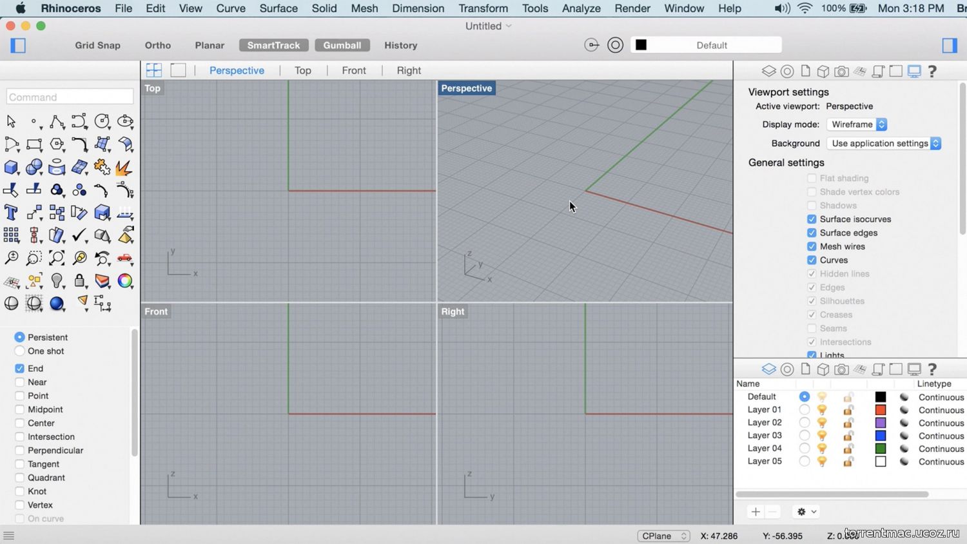Open the gear options dropdown under layers
Screen dimensions: 967x544
point(806,512)
